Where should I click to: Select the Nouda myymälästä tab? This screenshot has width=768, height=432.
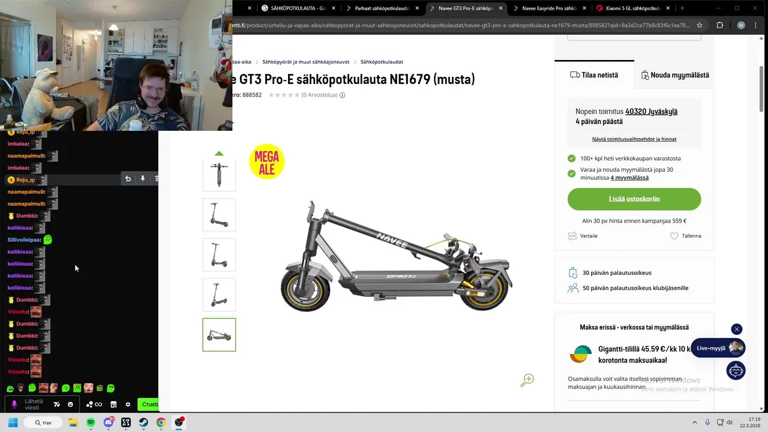pyautogui.click(x=675, y=75)
